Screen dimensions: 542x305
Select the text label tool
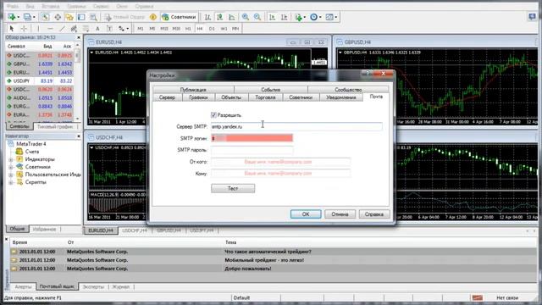tap(109, 28)
